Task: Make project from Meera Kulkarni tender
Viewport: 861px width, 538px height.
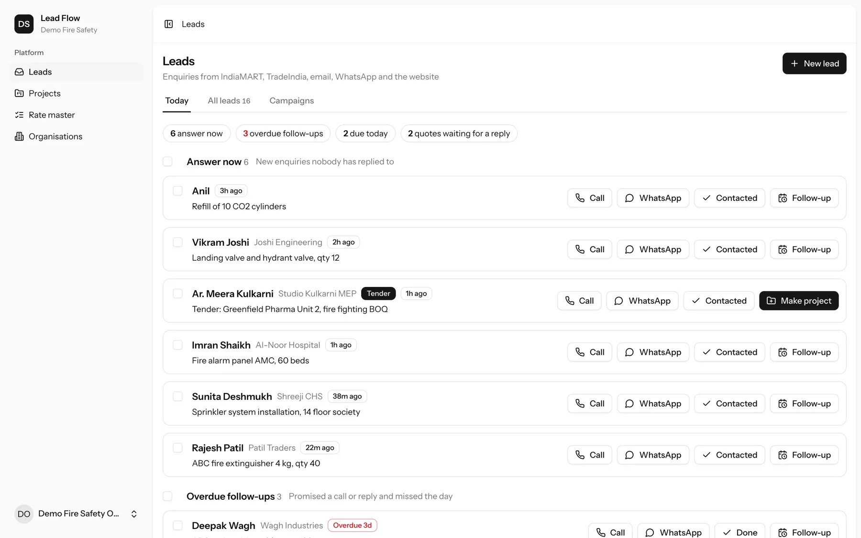Action: click(799, 301)
